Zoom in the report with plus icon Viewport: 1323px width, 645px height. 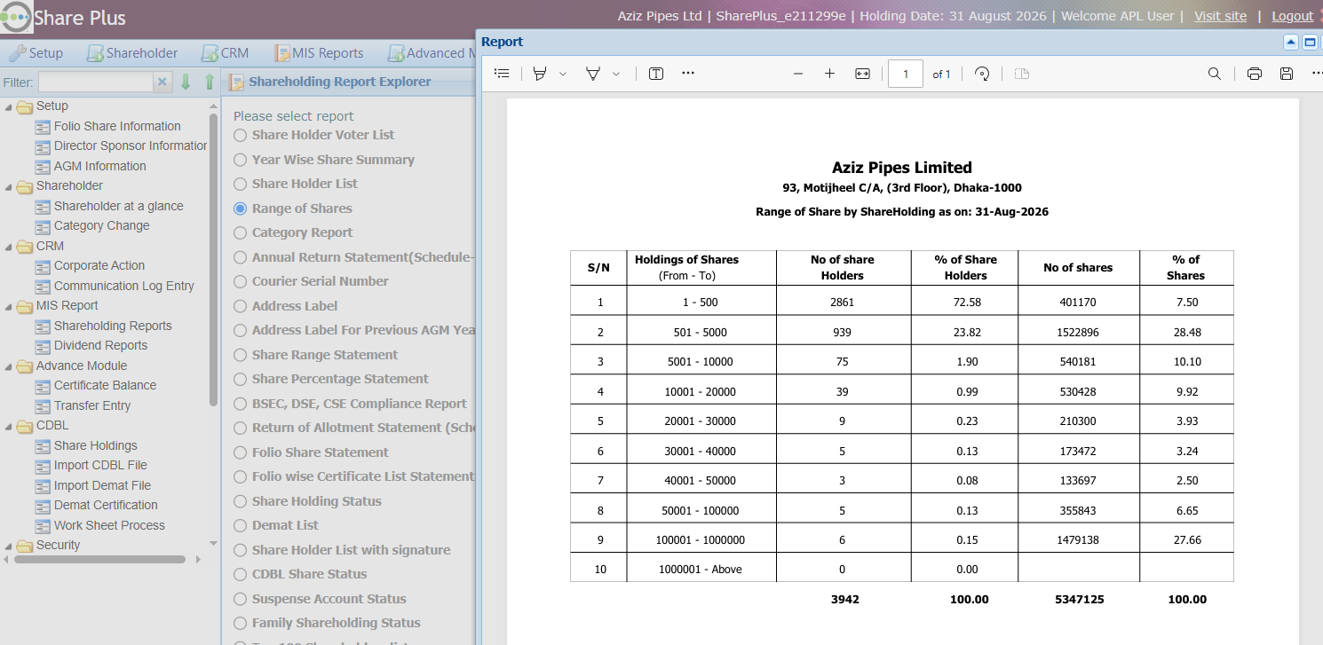tap(829, 74)
